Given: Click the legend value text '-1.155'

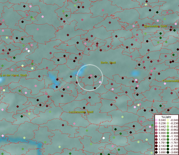Looking at the screenshot, I should click(x=174, y=136).
